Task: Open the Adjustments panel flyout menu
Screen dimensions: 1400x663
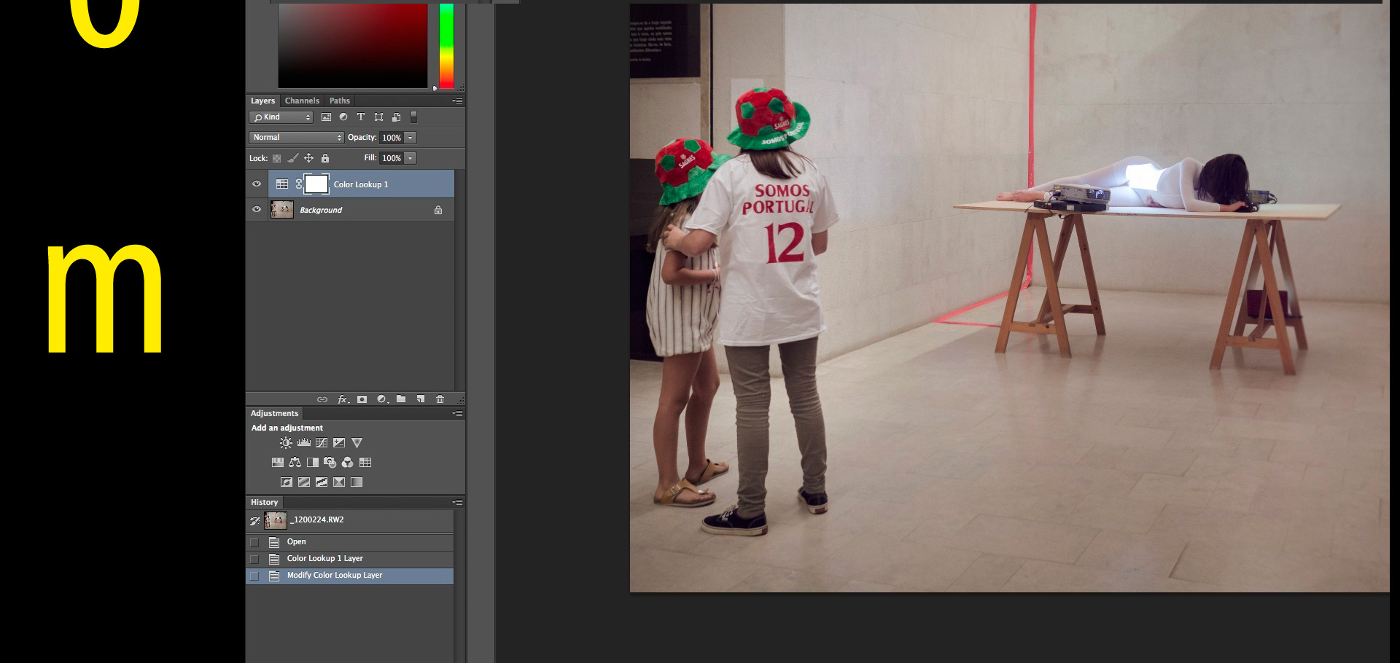Action: (x=457, y=413)
